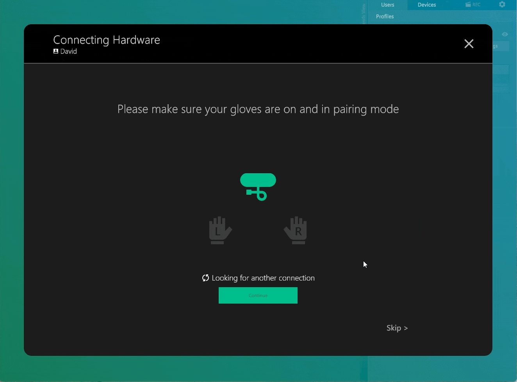Click the pairing mode instruction text
This screenshot has height=382, width=517.
tap(258, 109)
